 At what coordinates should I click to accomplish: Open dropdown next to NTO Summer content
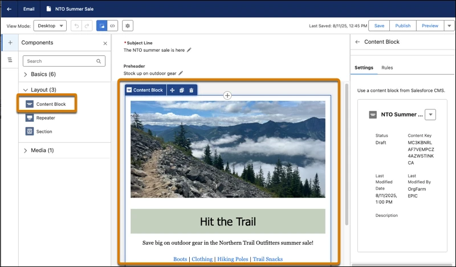[x=431, y=114]
